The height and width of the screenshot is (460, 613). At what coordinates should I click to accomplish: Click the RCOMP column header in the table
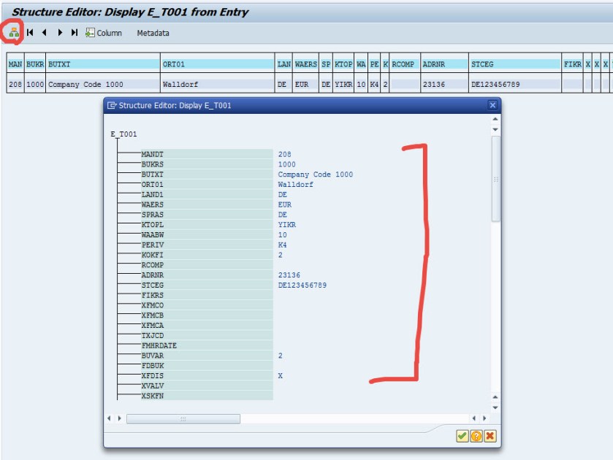[x=405, y=64]
